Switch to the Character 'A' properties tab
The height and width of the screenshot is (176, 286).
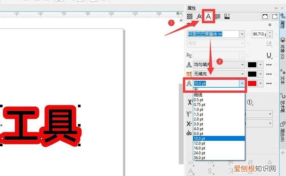tap(208, 16)
